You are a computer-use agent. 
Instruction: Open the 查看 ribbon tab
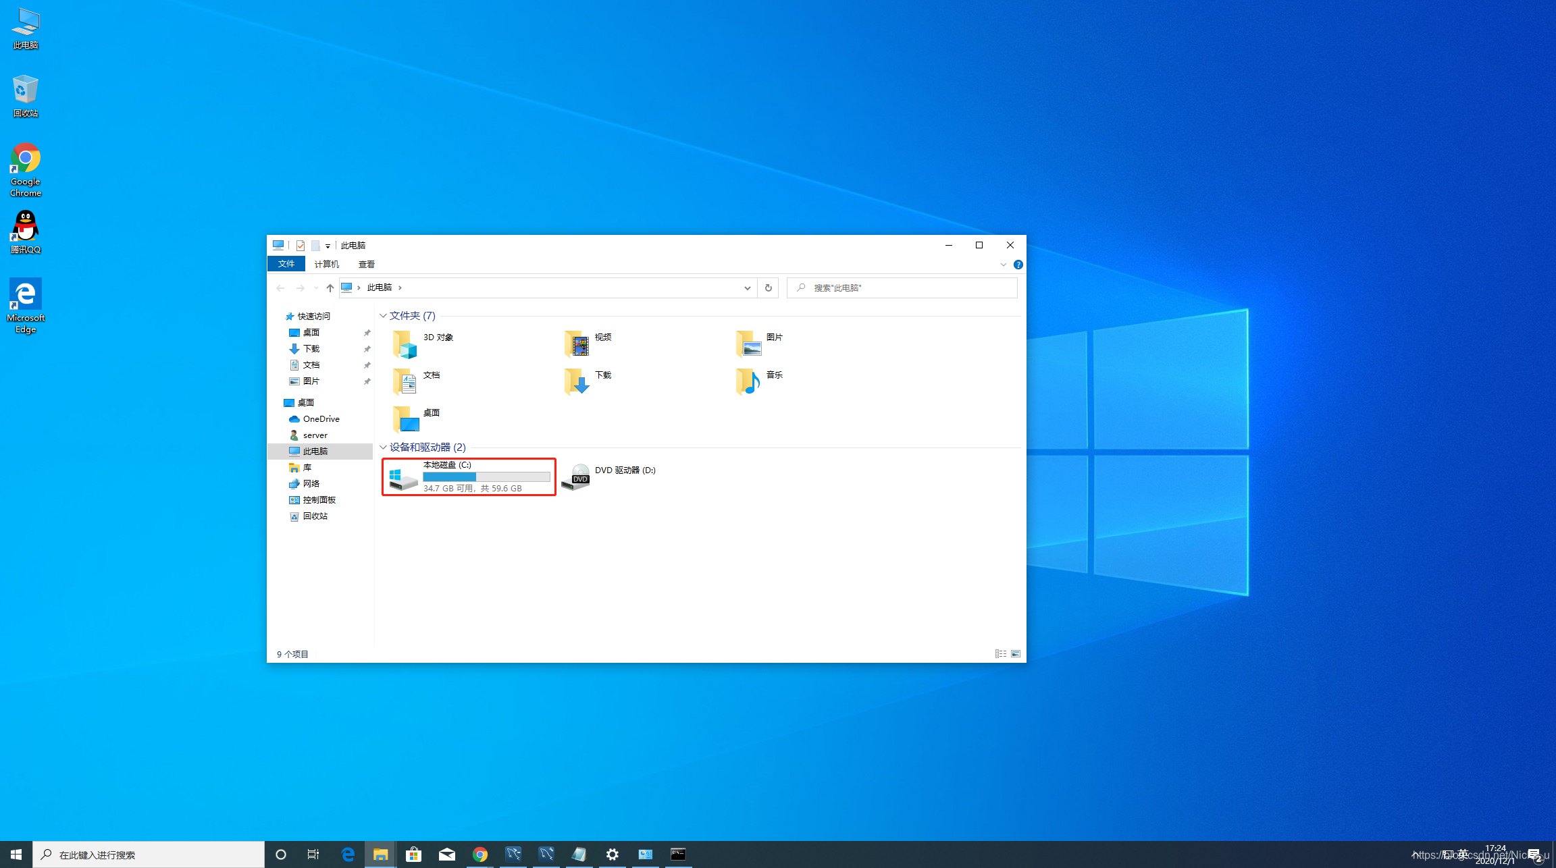click(x=366, y=264)
